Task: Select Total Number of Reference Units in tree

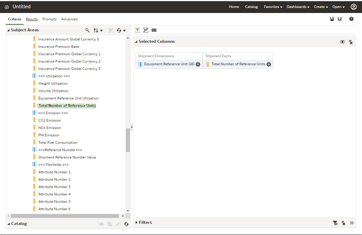Action: pyautogui.click(x=67, y=106)
